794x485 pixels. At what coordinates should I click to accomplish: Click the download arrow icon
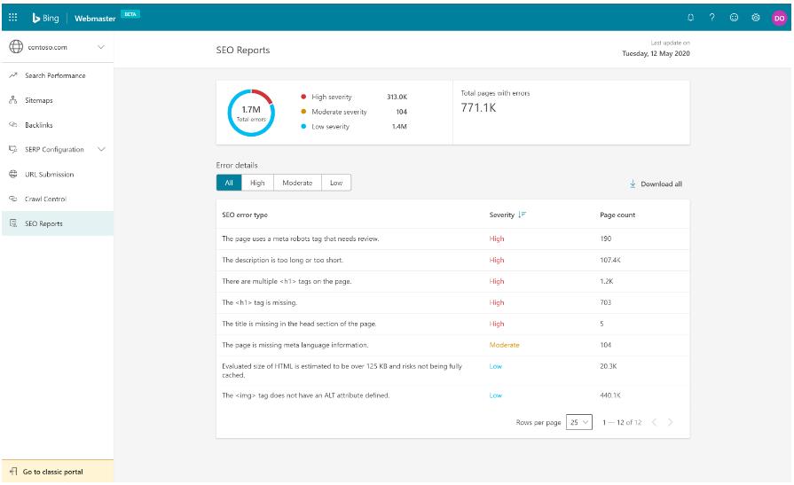(x=633, y=184)
